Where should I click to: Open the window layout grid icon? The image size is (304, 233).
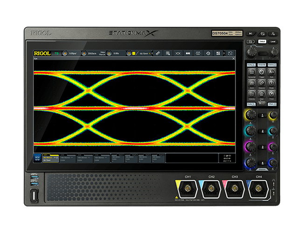coord(218,53)
